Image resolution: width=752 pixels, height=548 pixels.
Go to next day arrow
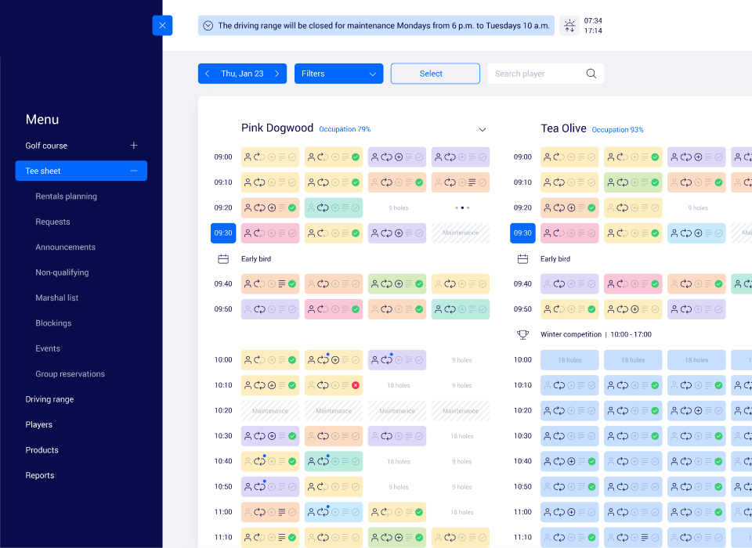click(x=277, y=74)
